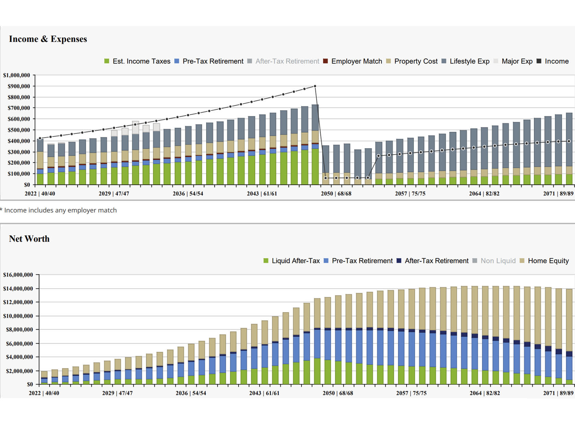The width and height of the screenshot is (575, 427).
Task: Enable the greyed Non Liquid legend item
Action: [x=494, y=261]
